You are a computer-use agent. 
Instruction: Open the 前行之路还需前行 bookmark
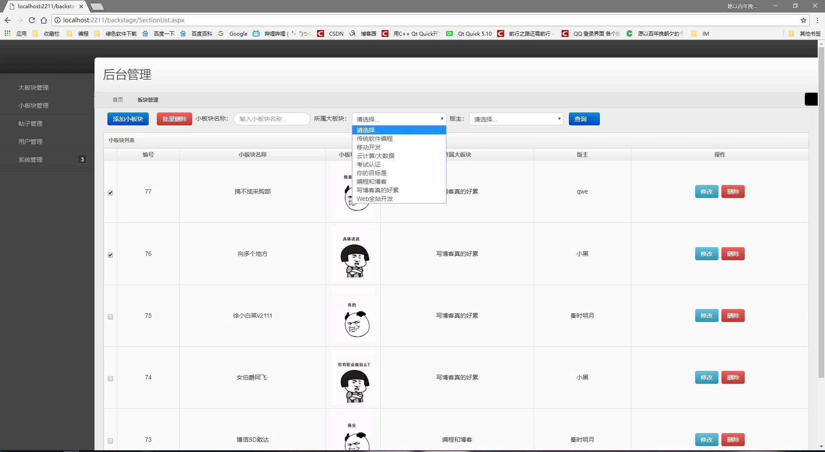[x=526, y=33]
